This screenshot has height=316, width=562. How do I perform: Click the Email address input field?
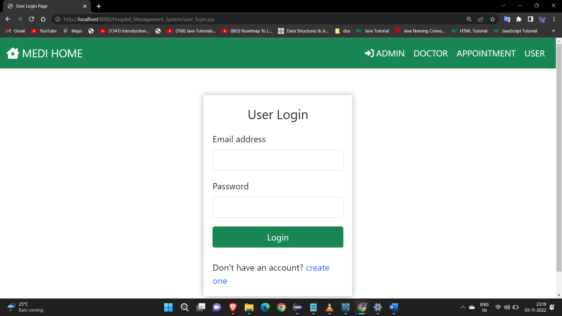tap(277, 160)
